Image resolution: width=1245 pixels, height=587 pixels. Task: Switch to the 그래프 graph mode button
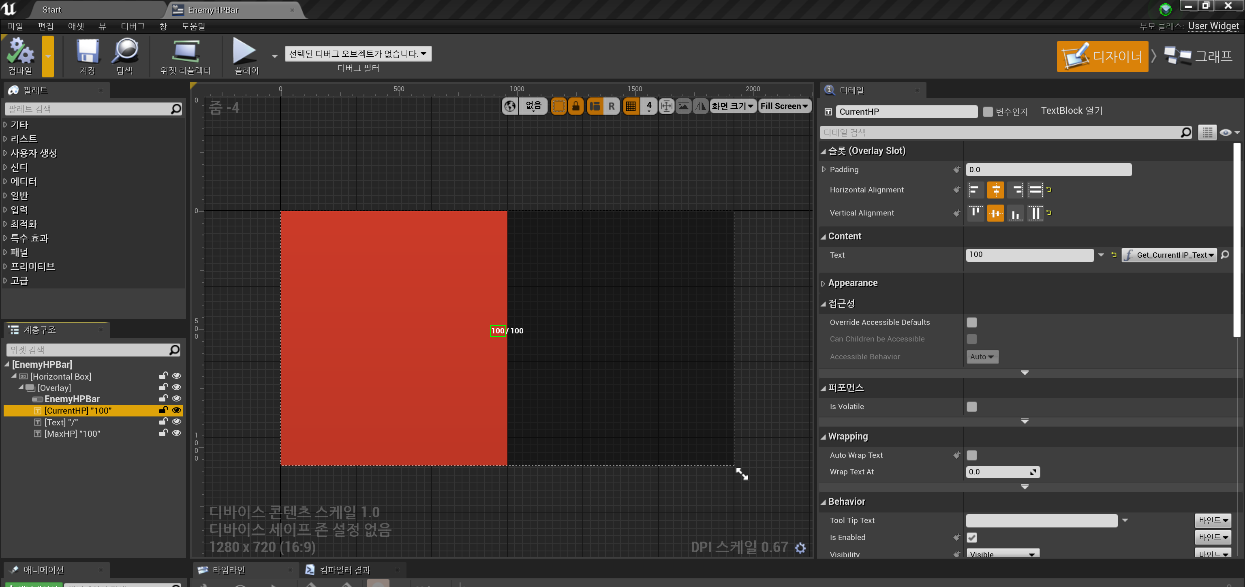(x=1198, y=57)
